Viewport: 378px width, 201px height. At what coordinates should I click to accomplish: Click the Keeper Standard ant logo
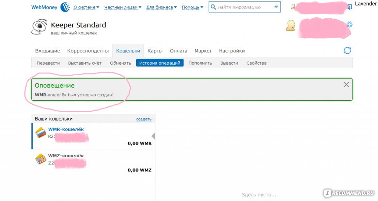coord(39,27)
